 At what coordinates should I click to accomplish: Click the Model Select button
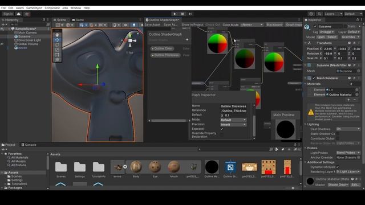click(x=332, y=37)
